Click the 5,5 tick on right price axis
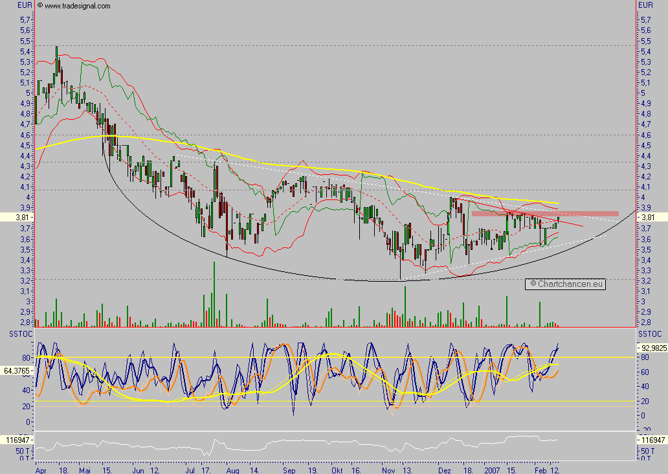Viewport: 668px width, 474px height. click(x=645, y=41)
